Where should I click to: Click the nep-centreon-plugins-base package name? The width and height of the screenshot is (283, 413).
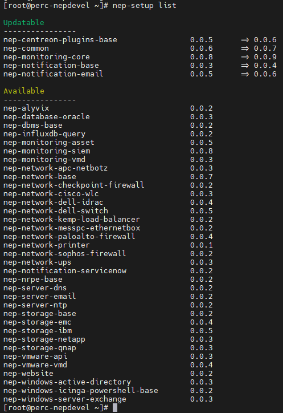click(60, 40)
